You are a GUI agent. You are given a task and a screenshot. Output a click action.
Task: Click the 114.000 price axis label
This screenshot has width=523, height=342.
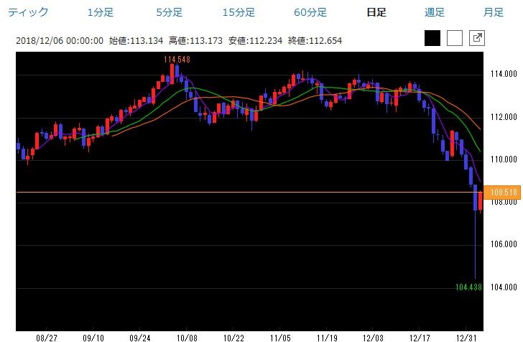(x=504, y=74)
